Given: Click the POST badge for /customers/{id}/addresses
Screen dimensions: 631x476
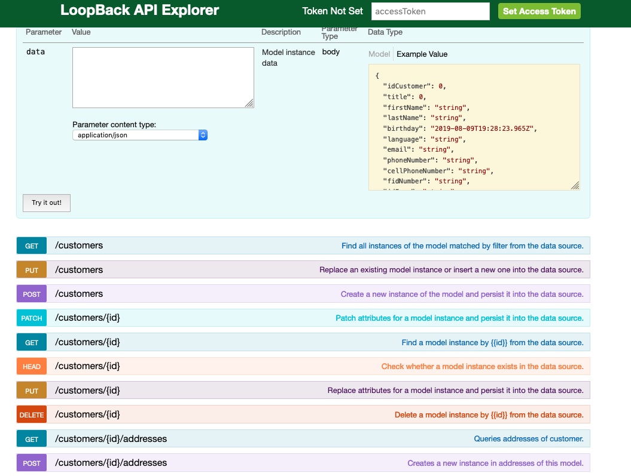Looking at the screenshot, I should (x=31, y=463).
